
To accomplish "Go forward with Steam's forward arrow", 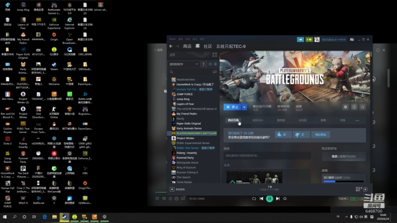I will tap(178, 46).
